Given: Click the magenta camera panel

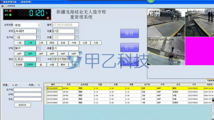Looking at the screenshot, I should click(x=198, y=51).
